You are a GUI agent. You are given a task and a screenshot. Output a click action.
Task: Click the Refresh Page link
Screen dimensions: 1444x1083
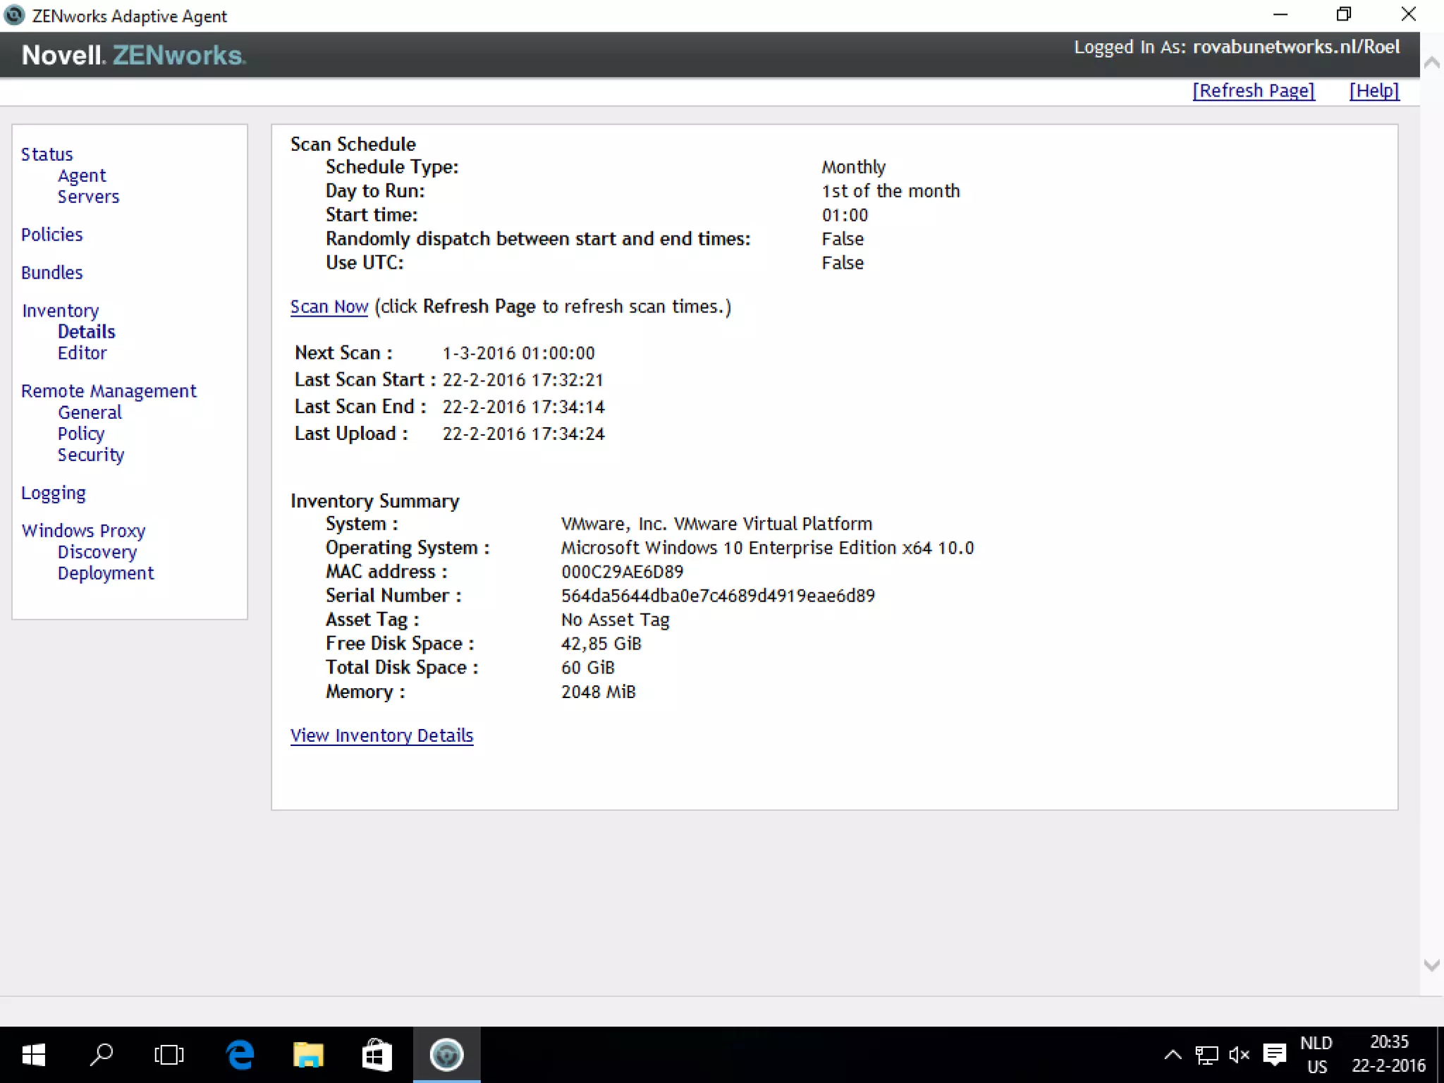point(1254,91)
